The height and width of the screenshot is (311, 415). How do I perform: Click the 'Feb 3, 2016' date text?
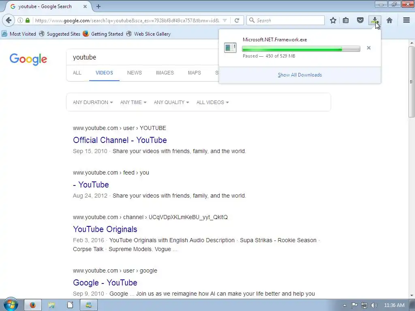88,240
